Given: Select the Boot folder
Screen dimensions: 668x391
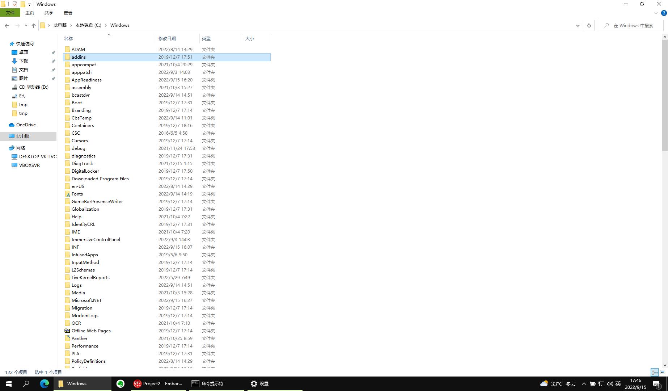Looking at the screenshot, I should click(x=167, y=102).
